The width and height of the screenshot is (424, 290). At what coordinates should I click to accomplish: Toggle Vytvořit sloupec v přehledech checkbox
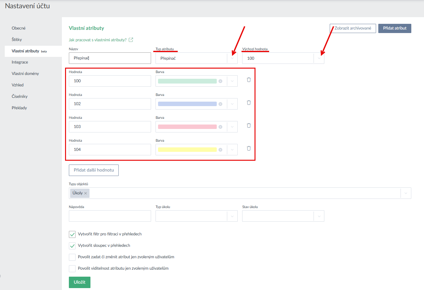point(72,246)
